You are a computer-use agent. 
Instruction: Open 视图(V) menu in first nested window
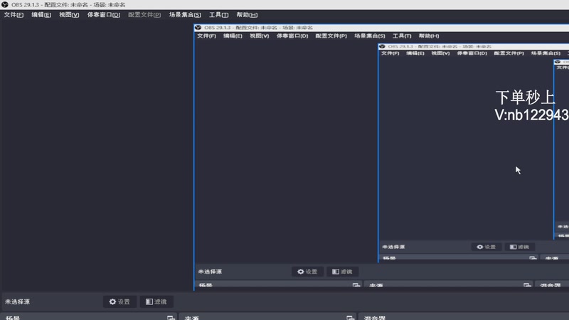point(259,36)
